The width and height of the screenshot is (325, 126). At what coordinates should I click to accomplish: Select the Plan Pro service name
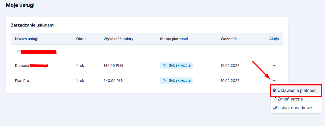(22, 81)
